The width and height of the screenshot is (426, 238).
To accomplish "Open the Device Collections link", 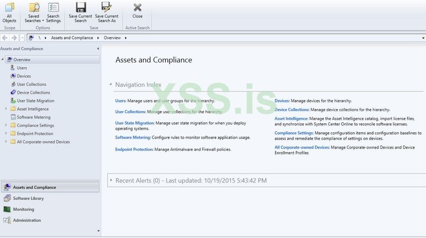I will pyautogui.click(x=292, y=109).
